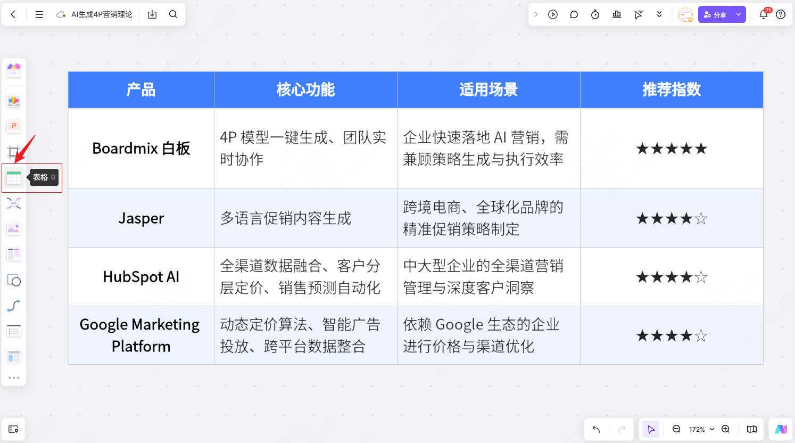Click the 分享 share button
This screenshot has height=443, width=795.
point(715,14)
